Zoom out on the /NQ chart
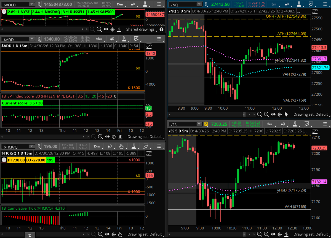 click(260, 114)
